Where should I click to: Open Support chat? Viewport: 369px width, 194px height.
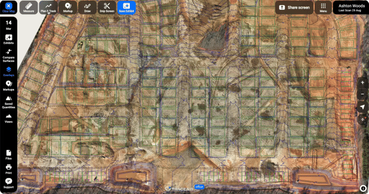tap(9, 183)
